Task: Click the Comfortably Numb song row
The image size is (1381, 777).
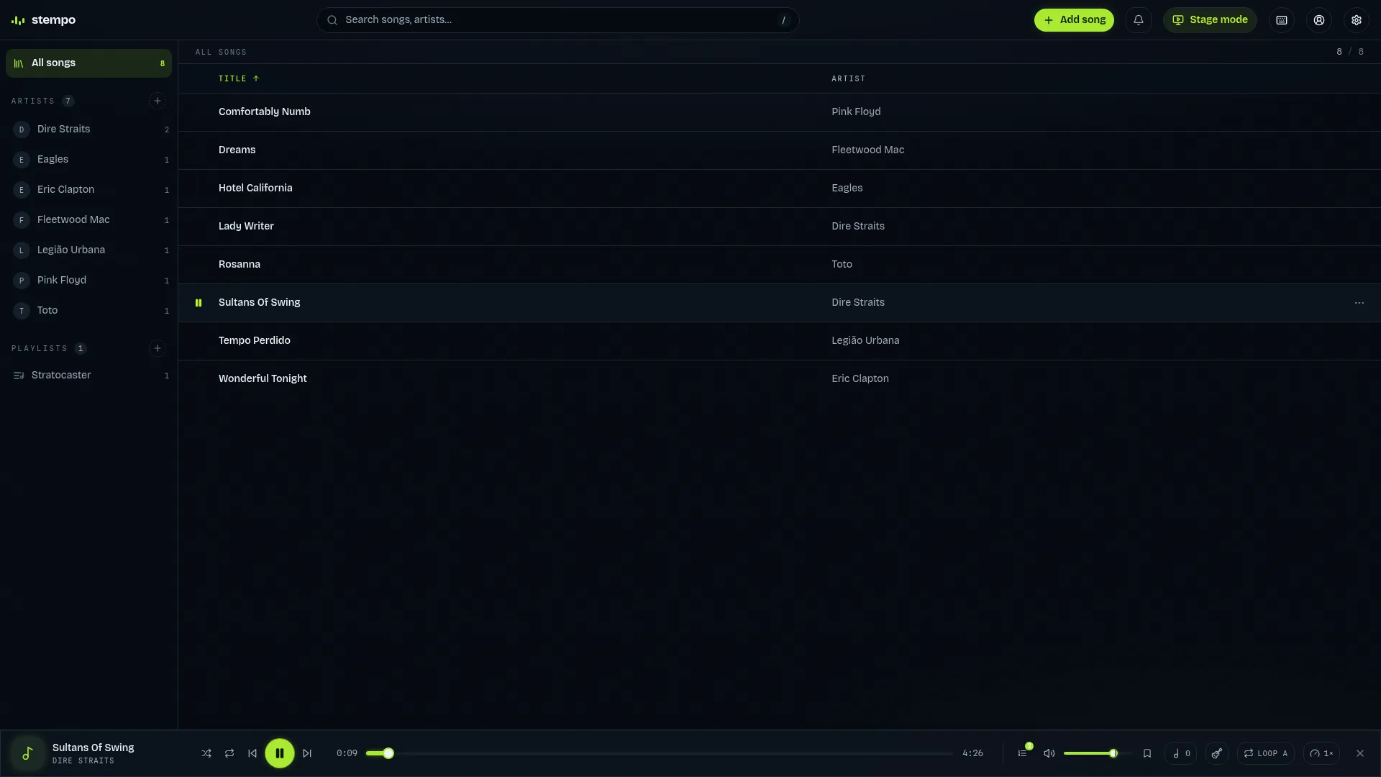Action: coord(780,112)
